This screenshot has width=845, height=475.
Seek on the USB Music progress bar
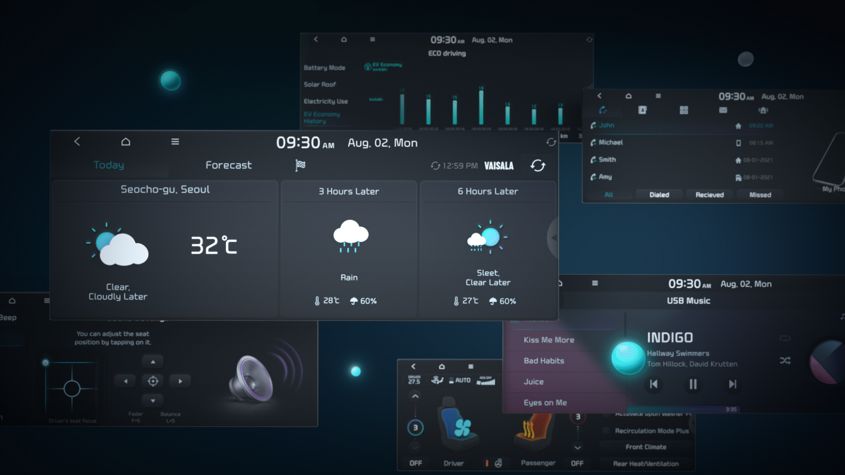pyautogui.click(x=683, y=409)
